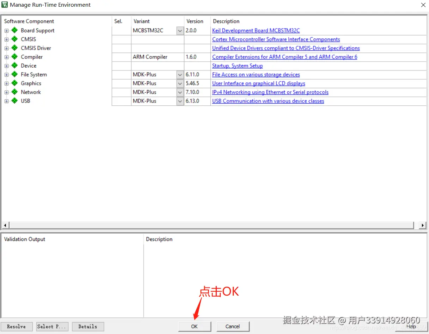429x334 pixels.
Task: Click the version 6.13.0 cell
Action: tap(197, 101)
